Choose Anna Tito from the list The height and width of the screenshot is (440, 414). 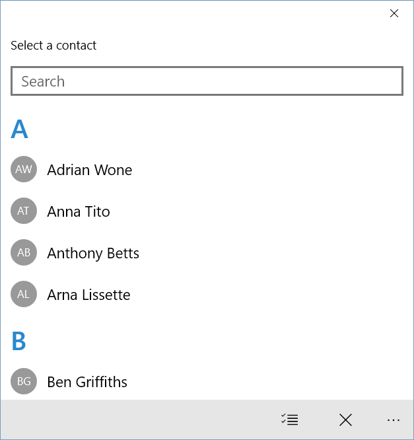pyautogui.click(x=79, y=211)
